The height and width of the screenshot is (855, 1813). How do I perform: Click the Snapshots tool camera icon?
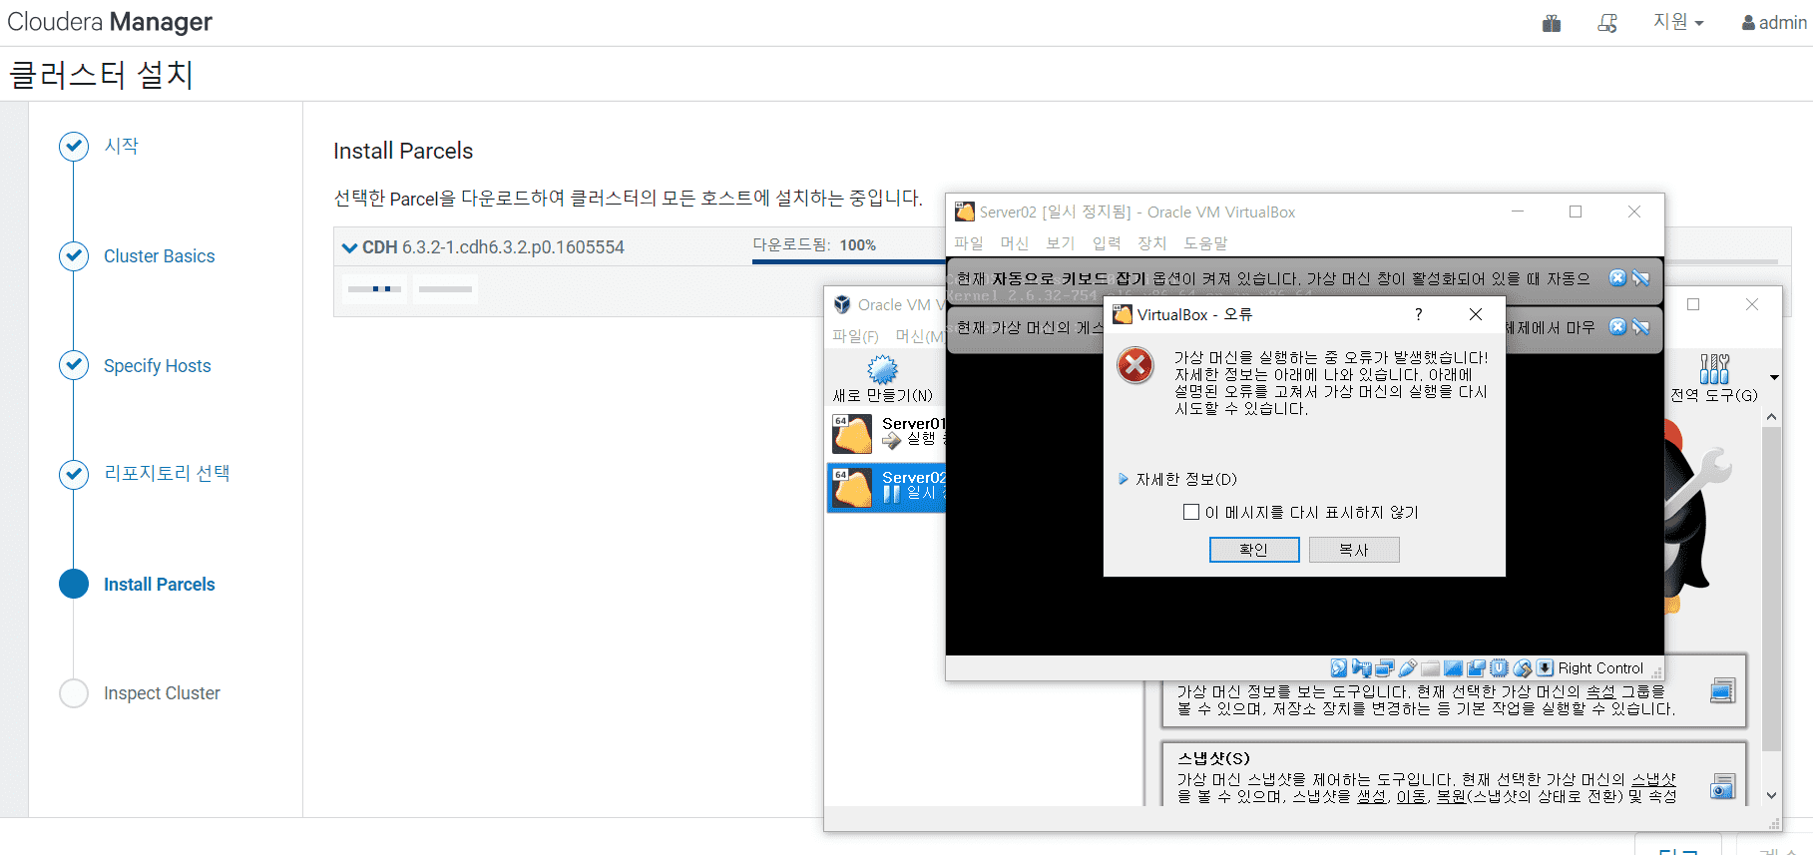(x=1722, y=786)
